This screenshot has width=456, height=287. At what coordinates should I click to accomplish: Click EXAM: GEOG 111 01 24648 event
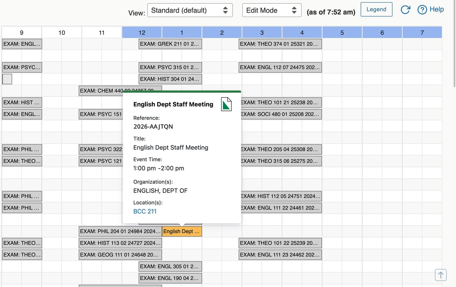pos(120,255)
